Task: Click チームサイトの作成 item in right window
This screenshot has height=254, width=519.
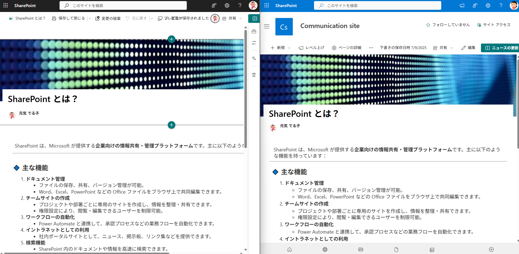Action: click(x=307, y=204)
